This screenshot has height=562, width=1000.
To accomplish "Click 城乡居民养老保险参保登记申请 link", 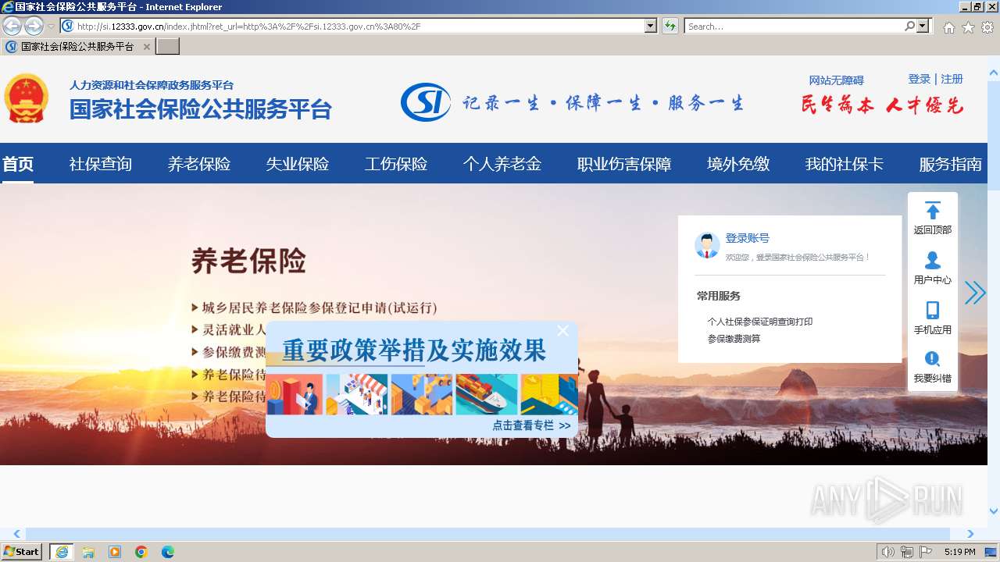I will tap(320, 308).
